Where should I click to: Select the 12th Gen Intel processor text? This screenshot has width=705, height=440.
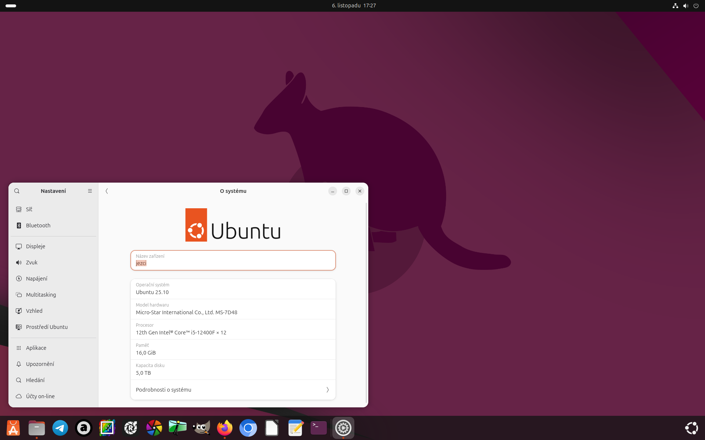(181, 333)
